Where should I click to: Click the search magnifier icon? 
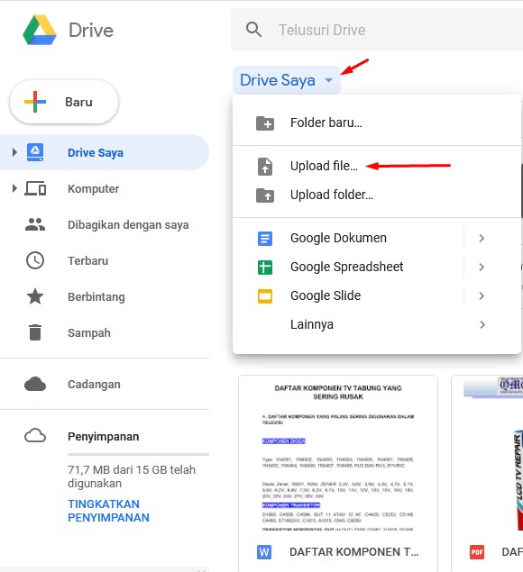pyautogui.click(x=253, y=30)
